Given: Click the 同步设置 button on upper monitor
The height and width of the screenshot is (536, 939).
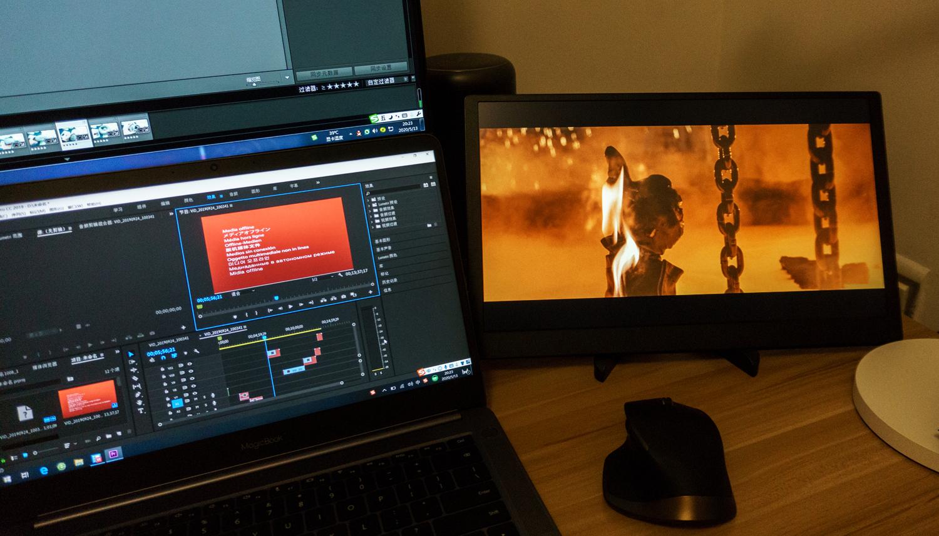Looking at the screenshot, I should [381, 68].
